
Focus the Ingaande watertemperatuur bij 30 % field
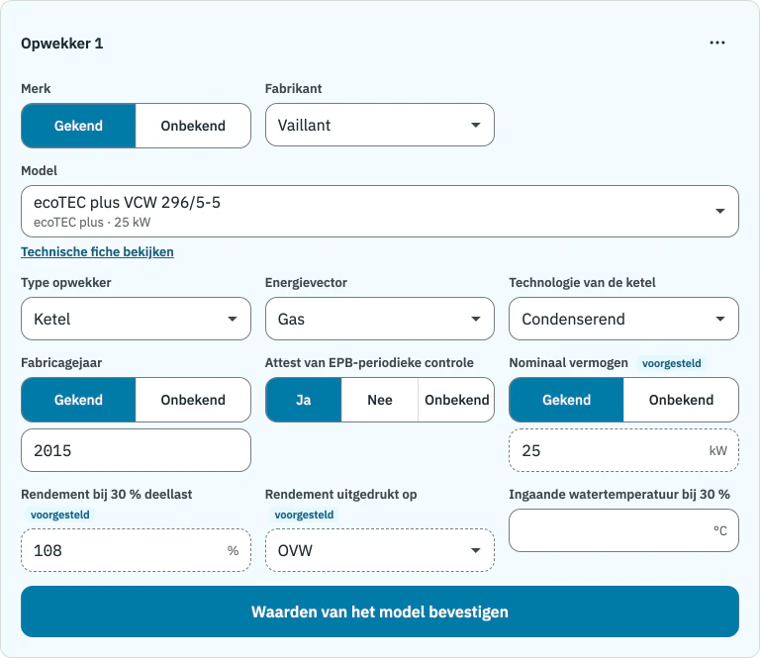click(x=623, y=530)
